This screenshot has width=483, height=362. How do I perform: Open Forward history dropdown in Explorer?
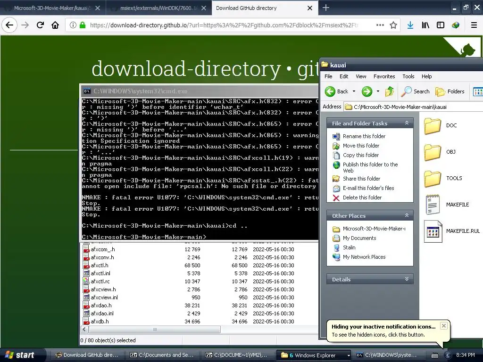coord(378,91)
